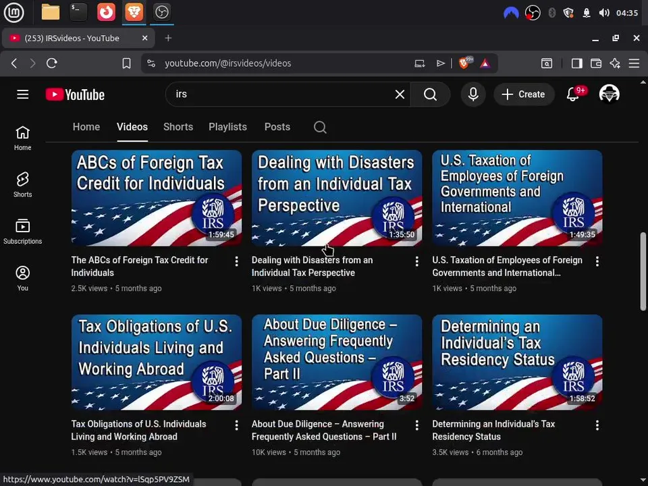Open options for About Due Diligence video
648x486 pixels.
pyautogui.click(x=416, y=425)
